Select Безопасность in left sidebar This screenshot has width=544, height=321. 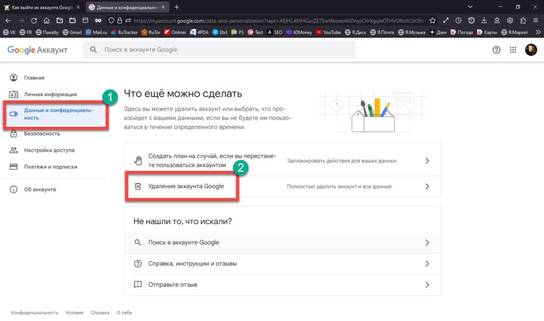(x=42, y=134)
